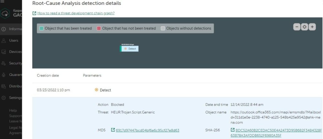
Task: Click the Users person icon in sidebar
Action: (x=4, y=41)
